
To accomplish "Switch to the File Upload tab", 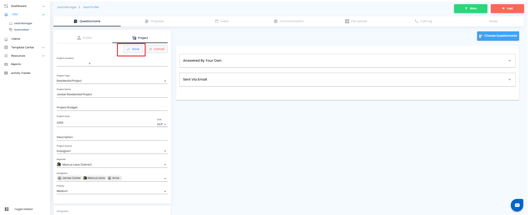I will pyautogui.click(x=356, y=21).
